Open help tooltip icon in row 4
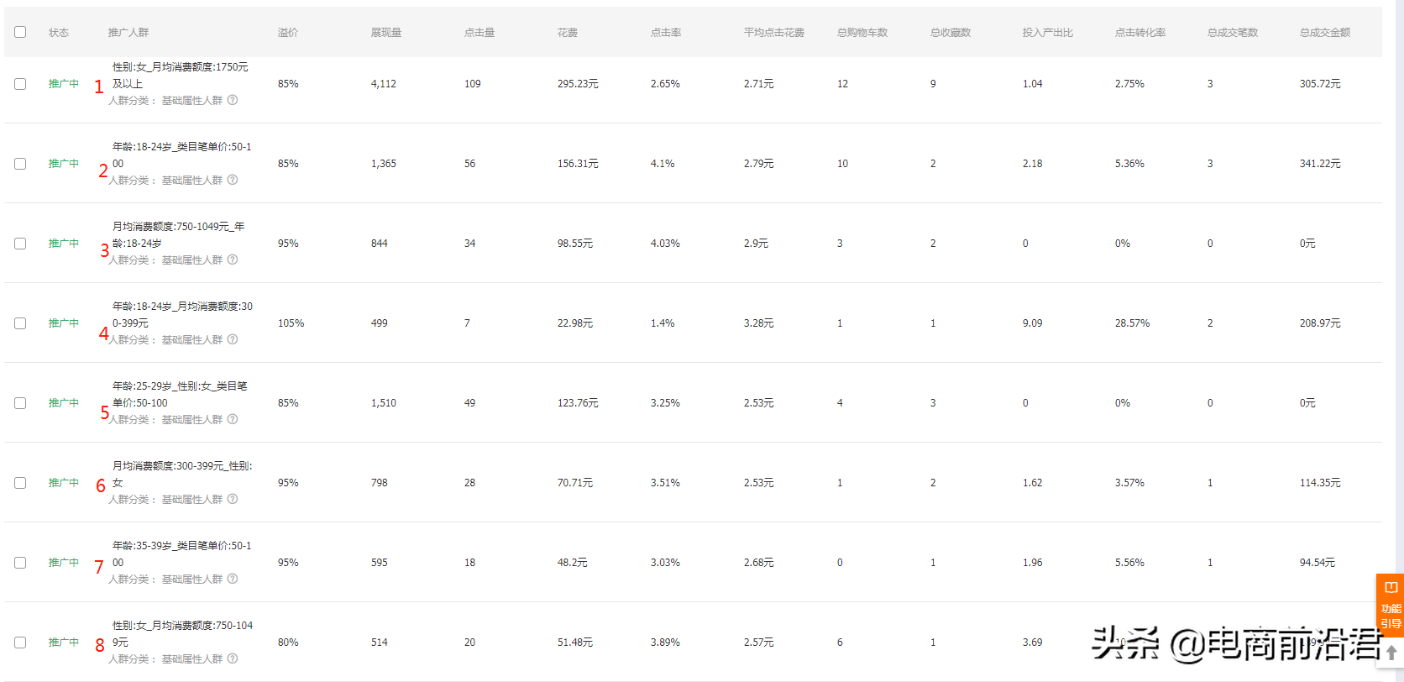The height and width of the screenshot is (682, 1404). point(233,339)
